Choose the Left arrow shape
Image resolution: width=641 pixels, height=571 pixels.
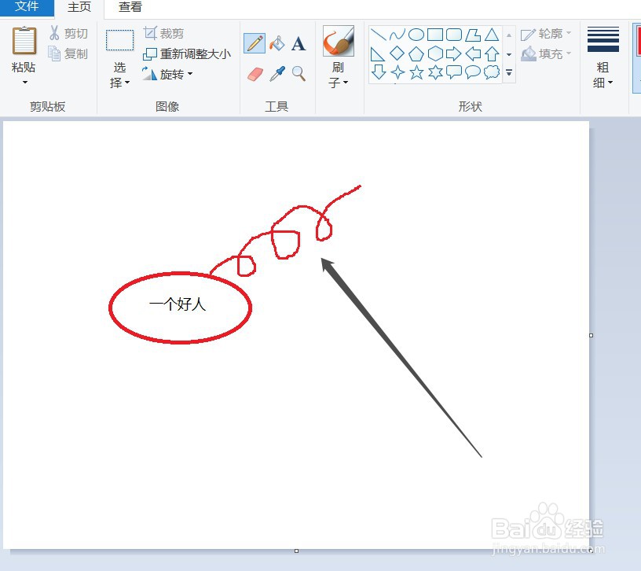(x=473, y=53)
